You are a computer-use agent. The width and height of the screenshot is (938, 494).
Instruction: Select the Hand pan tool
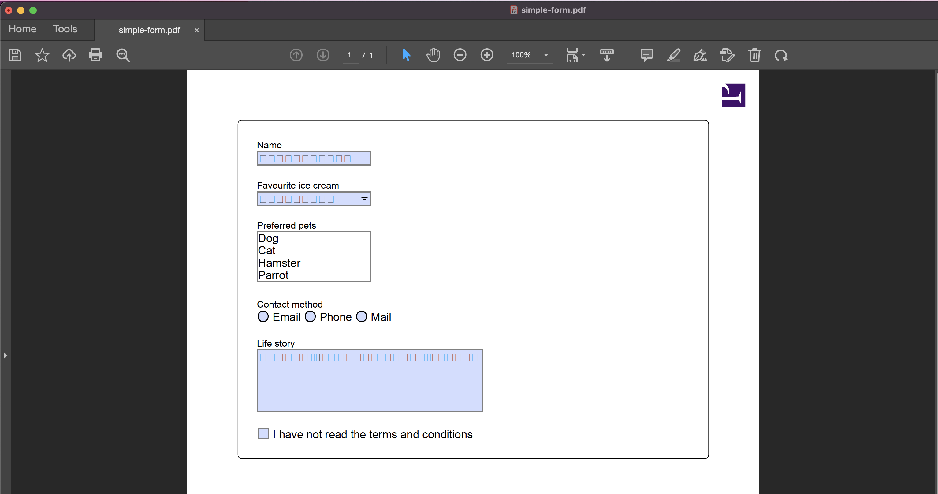click(x=433, y=55)
